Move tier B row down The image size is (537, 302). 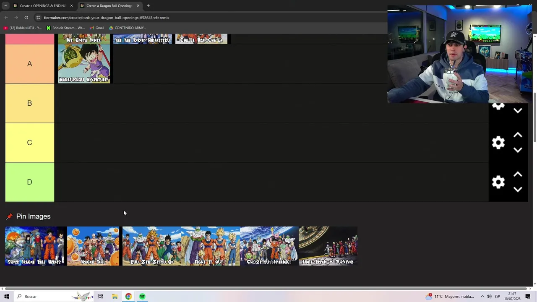[x=518, y=110]
